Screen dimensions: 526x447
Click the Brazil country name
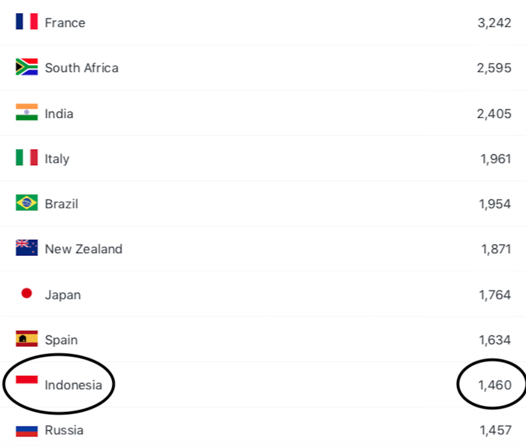pyautogui.click(x=61, y=204)
